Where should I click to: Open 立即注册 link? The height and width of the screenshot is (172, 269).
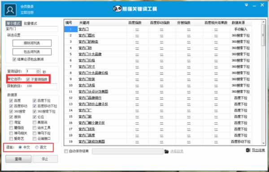click(27, 13)
